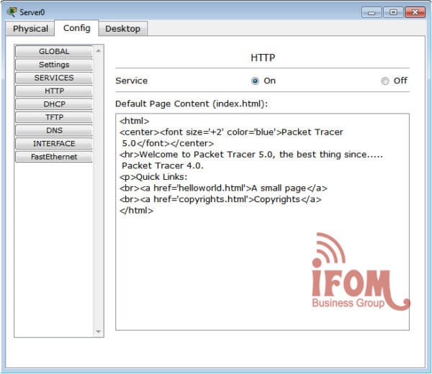The height and width of the screenshot is (374, 432).
Task: Open DHCP service settings
Action: click(x=54, y=104)
